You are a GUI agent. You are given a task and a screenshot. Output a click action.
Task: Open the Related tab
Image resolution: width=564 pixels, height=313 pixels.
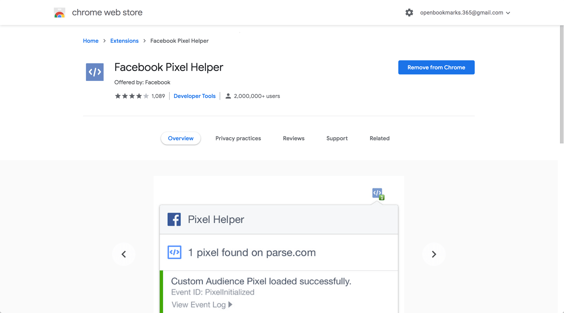[x=379, y=138]
